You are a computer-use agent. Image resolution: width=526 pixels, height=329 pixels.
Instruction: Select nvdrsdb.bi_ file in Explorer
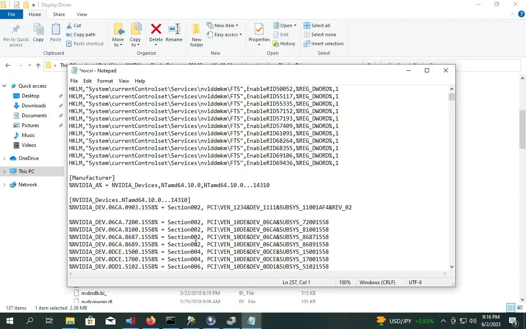pos(94,293)
